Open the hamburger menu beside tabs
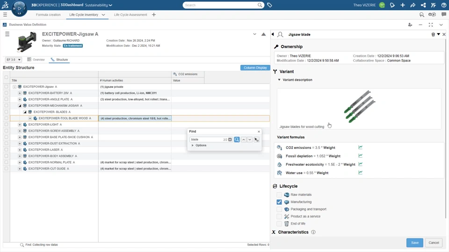The height and width of the screenshot is (252, 449). [5, 14]
